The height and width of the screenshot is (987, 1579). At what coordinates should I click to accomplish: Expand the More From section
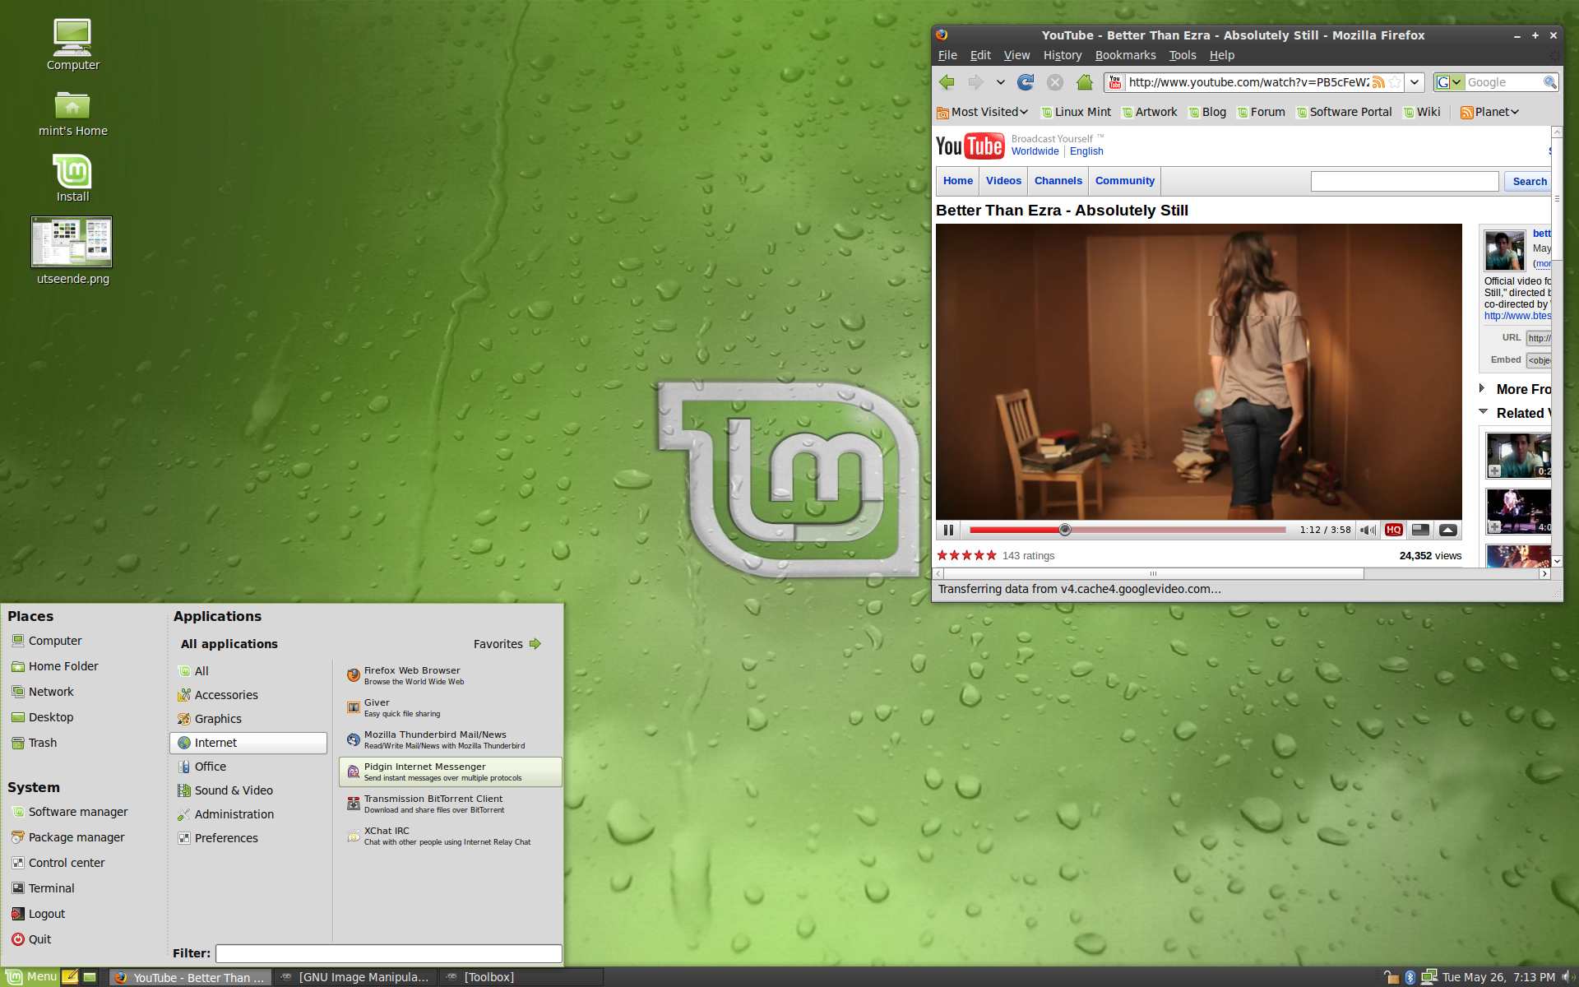(1483, 388)
